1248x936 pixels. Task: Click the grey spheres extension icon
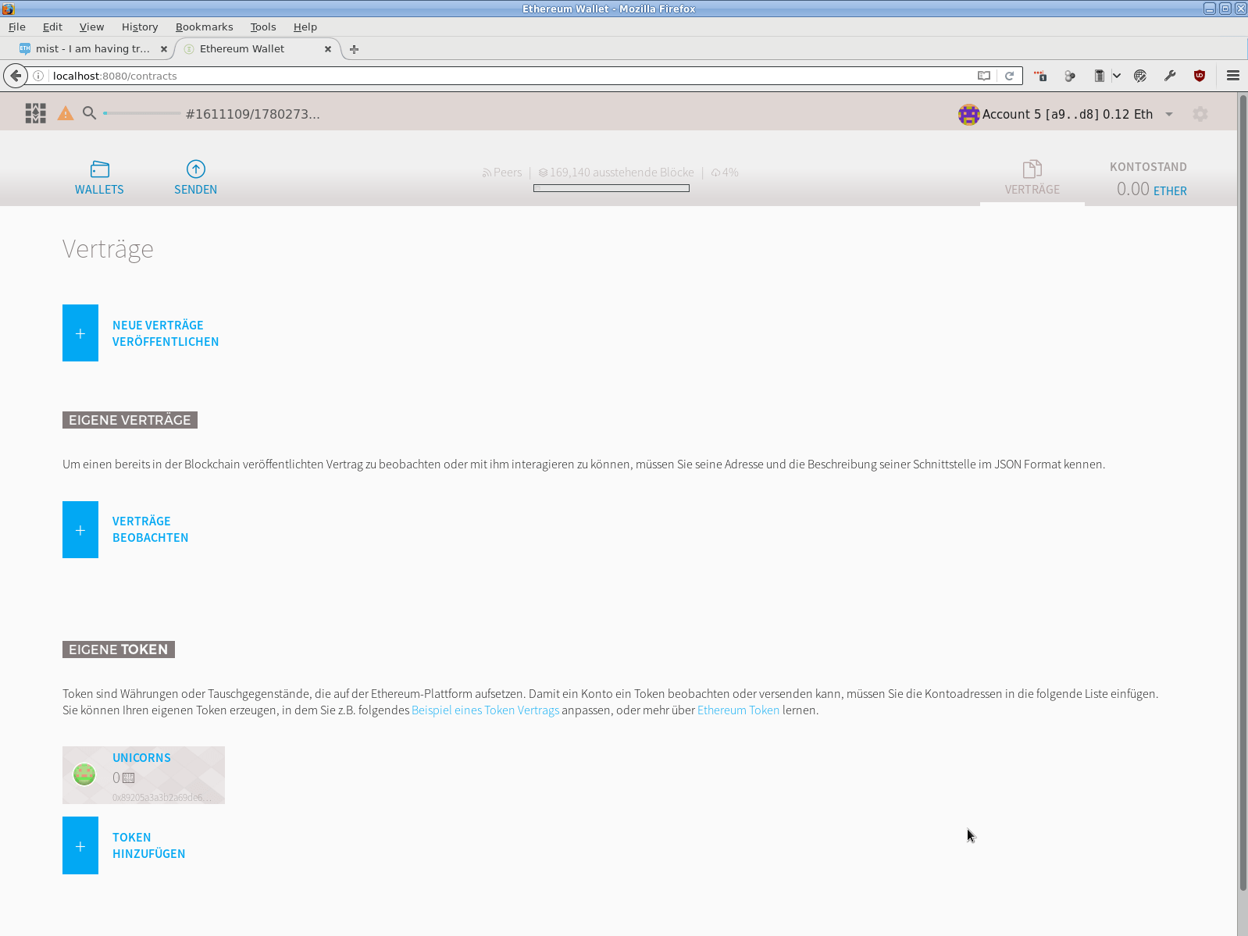click(1070, 76)
